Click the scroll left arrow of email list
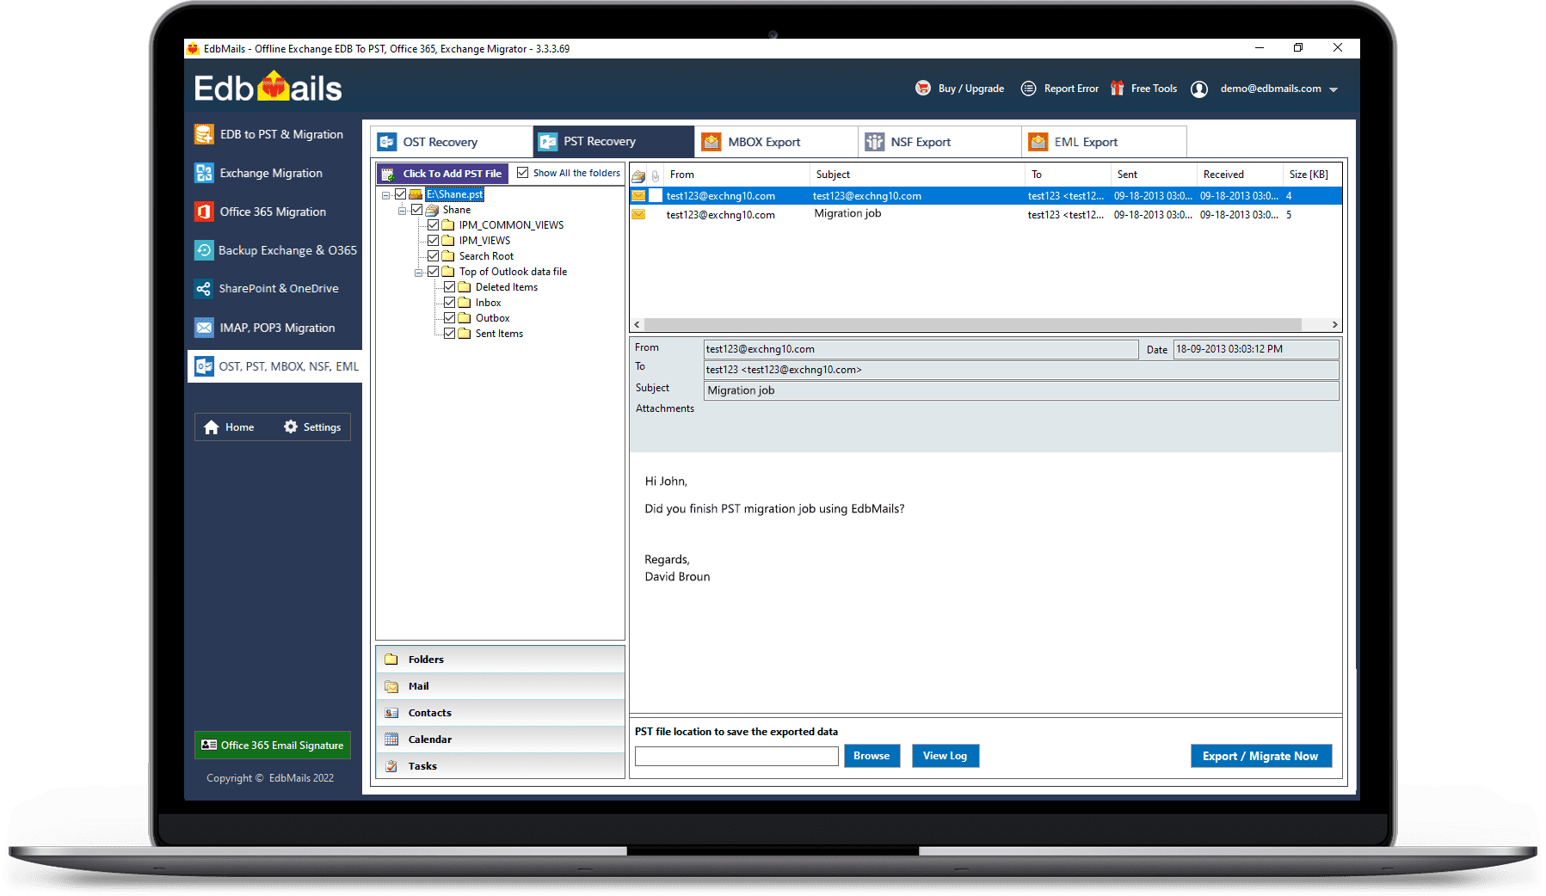 (x=637, y=324)
